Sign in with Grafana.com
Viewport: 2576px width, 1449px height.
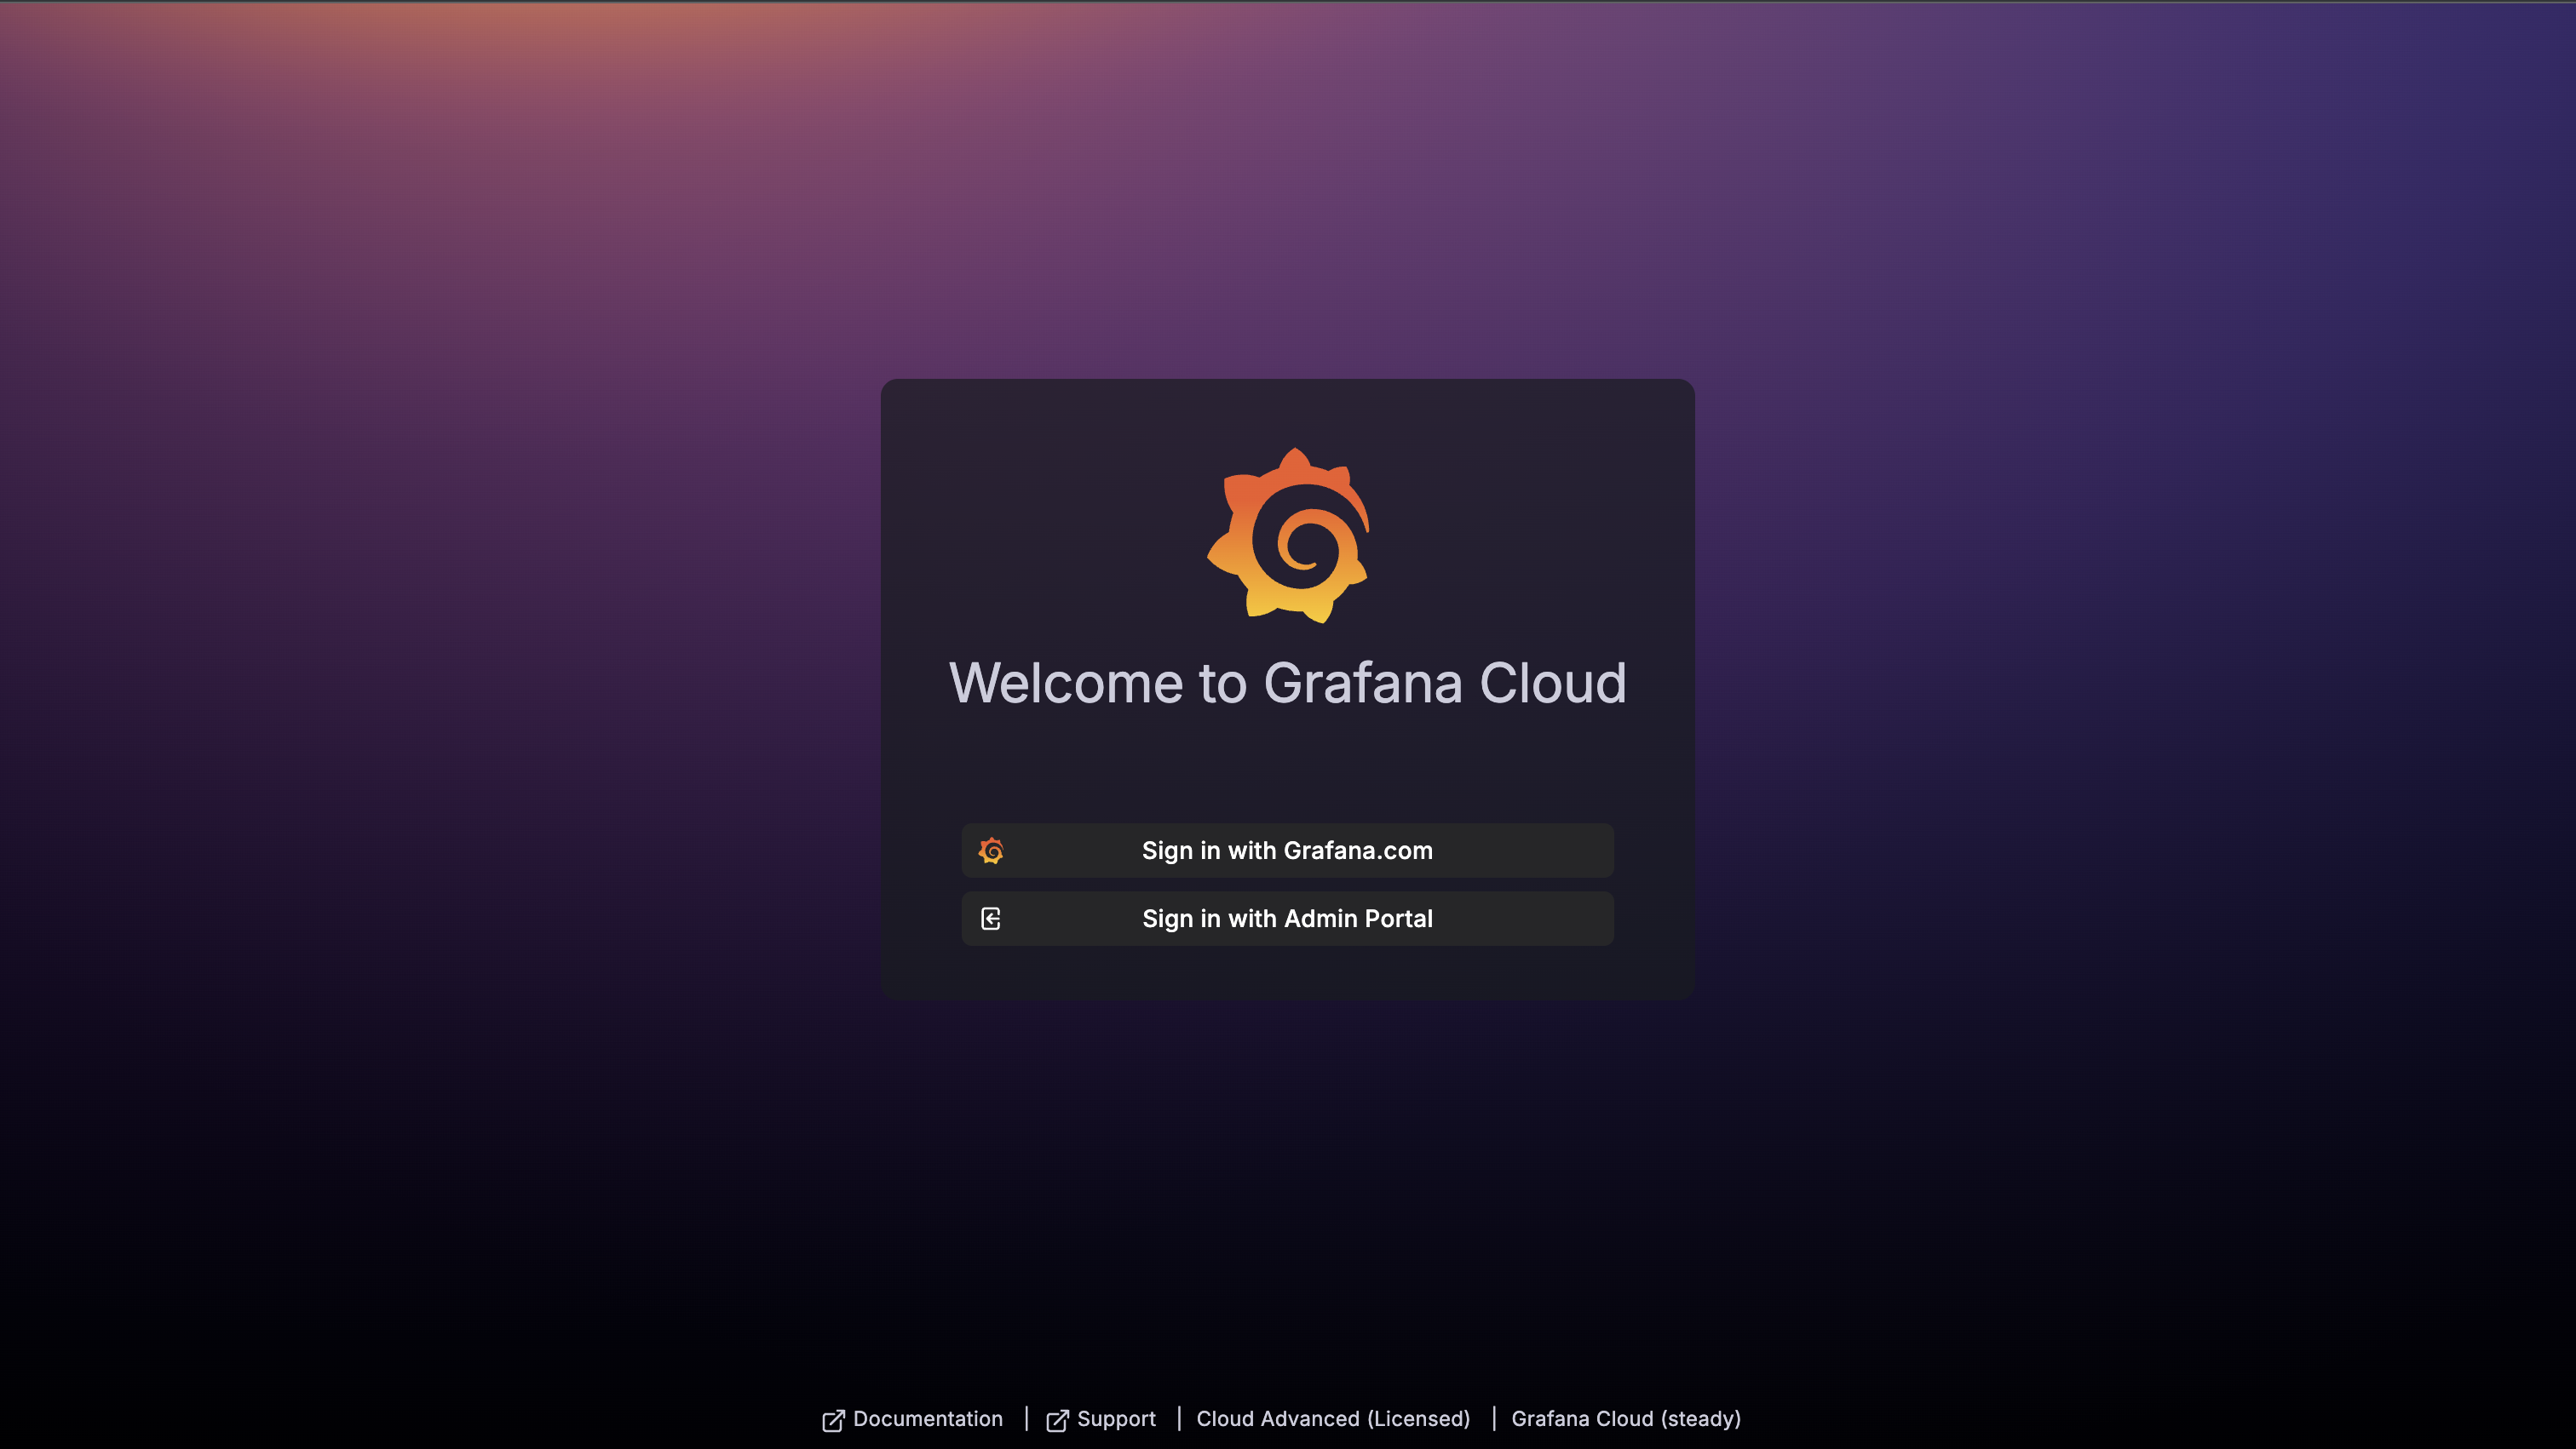coord(1287,850)
